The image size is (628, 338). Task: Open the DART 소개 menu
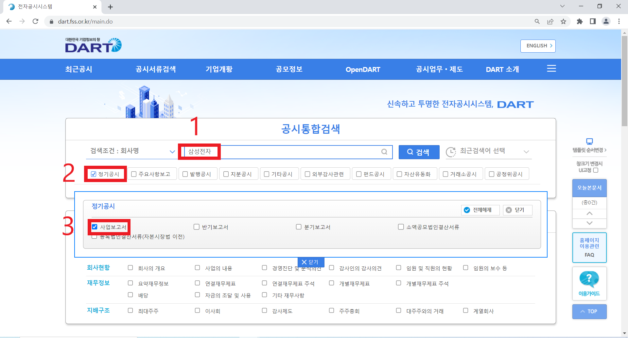(502, 69)
